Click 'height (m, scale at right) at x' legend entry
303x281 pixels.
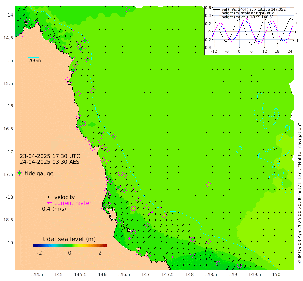pyautogui.click(x=247, y=13)
